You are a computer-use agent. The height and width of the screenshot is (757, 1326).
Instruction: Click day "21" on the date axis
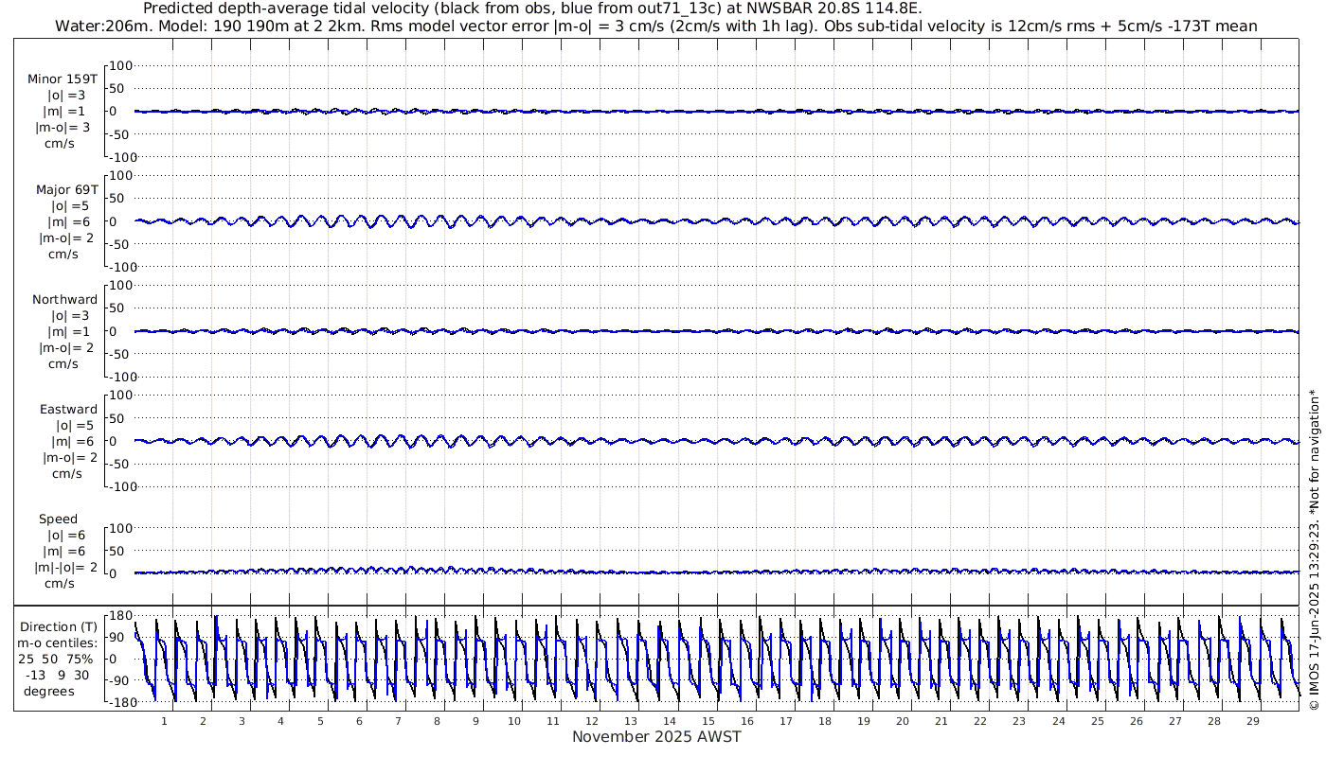point(941,721)
